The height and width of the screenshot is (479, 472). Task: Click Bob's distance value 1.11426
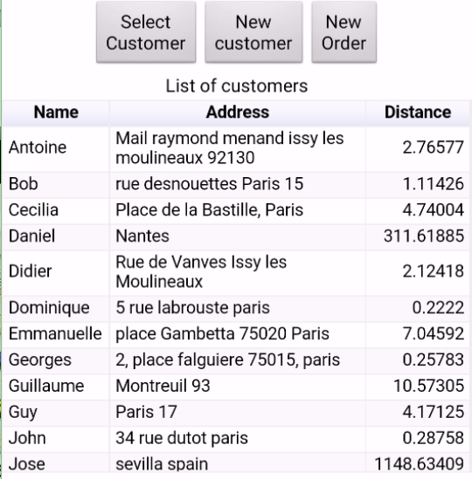(434, 184)
